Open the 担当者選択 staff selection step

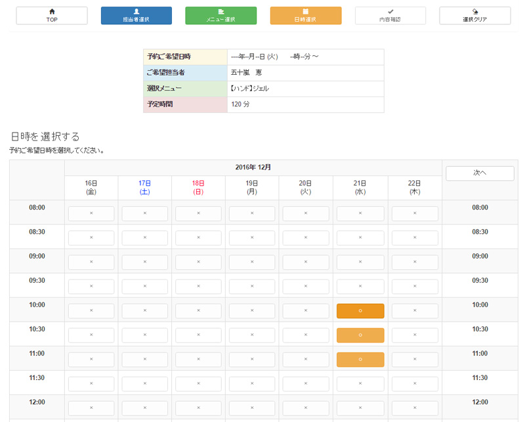point(136,16)
